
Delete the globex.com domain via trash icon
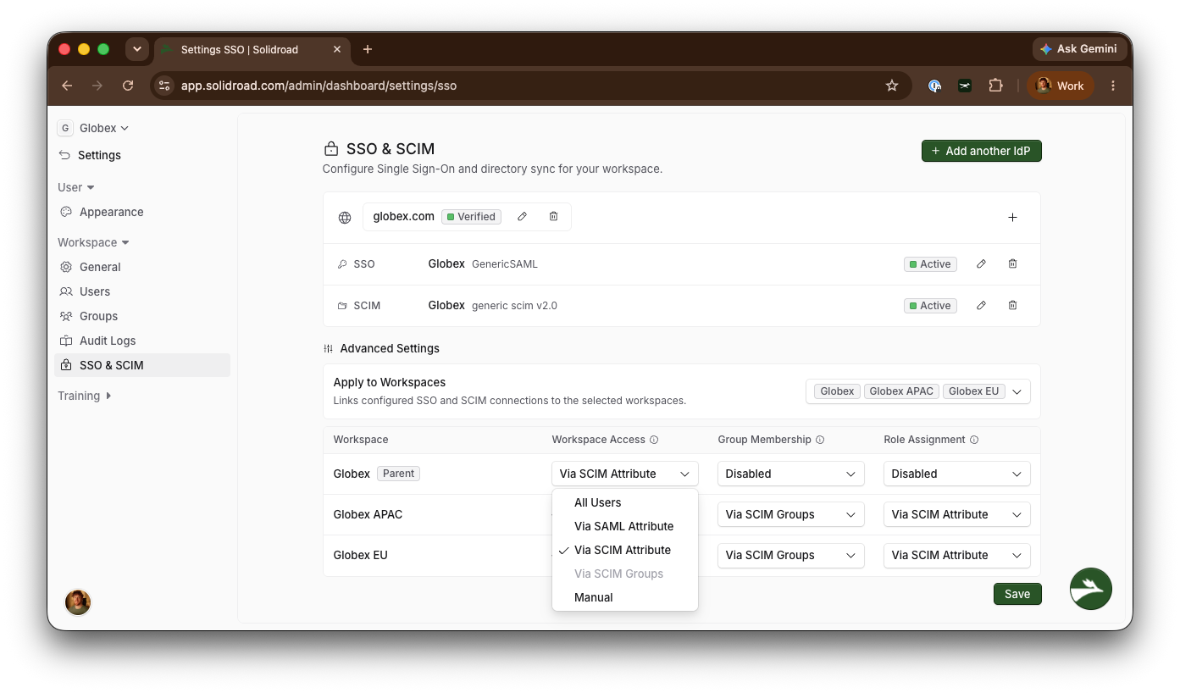tap(553, 217)
